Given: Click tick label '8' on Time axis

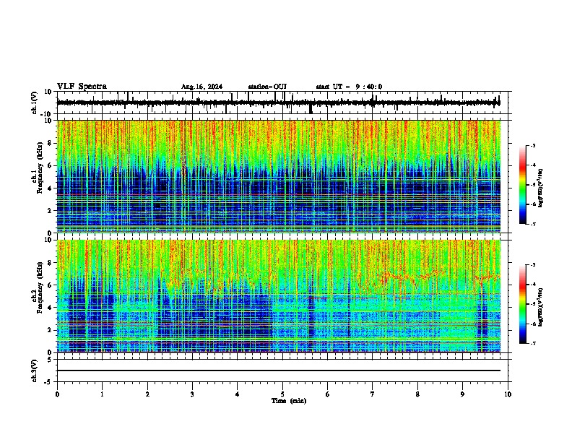Looking at the screenshot, I should coord(417,394).
